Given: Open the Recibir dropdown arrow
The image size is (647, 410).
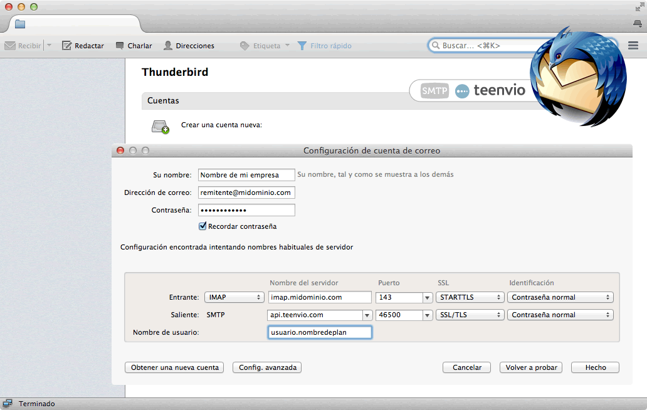Looking at the screenshot, I should coord(49,45).
